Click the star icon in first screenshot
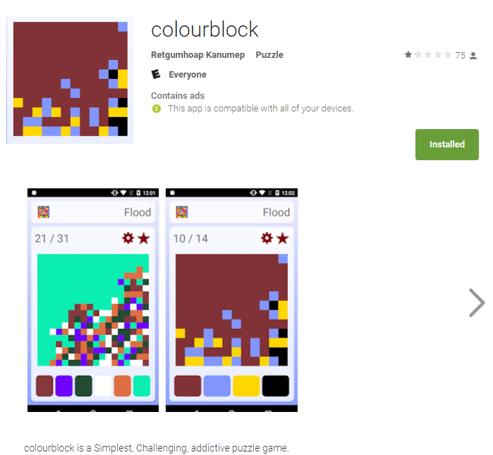 coord(144,238)
